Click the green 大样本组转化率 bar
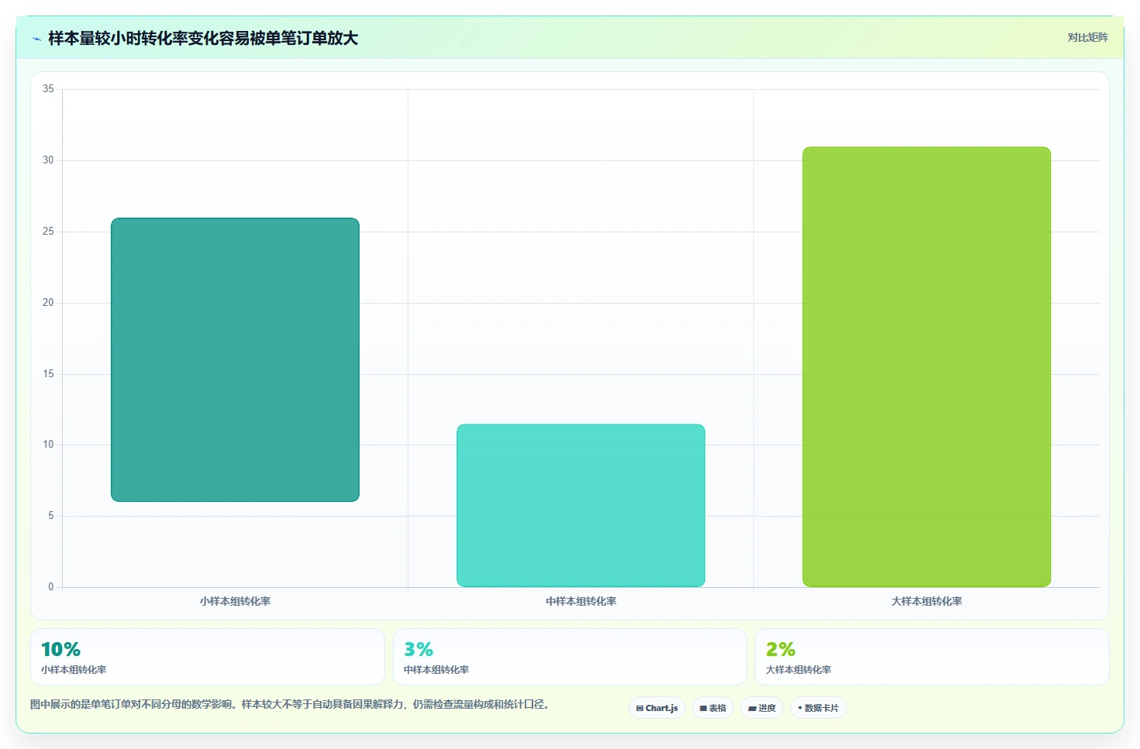 pyautogui.click(x=927, y=366)
